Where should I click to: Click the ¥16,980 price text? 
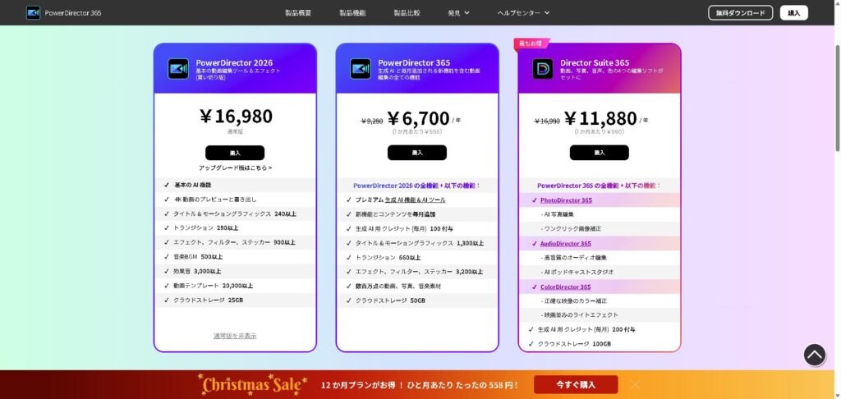[235, 116]
